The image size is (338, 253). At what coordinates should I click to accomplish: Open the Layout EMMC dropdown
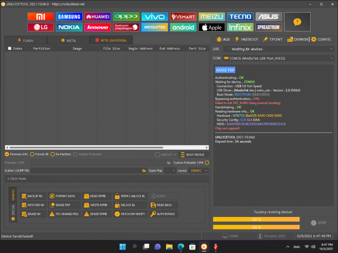click(199, 171)
